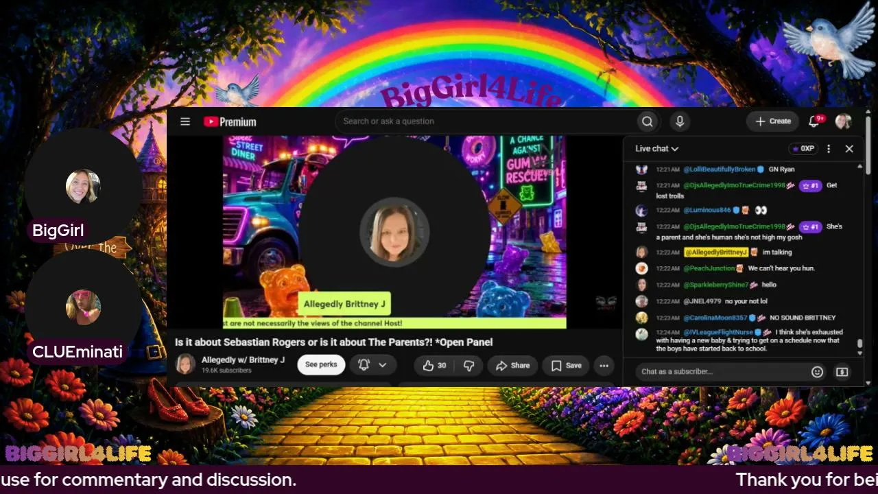
Task: Click username @PeachJunction in chat
Action: (709, 268)
